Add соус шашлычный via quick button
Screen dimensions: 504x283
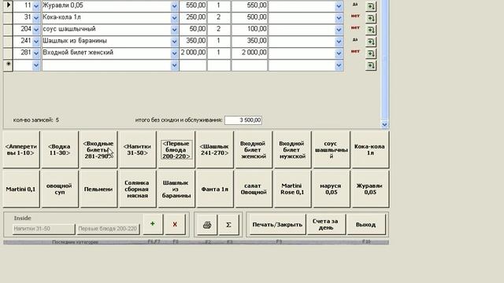pos(331,149)
